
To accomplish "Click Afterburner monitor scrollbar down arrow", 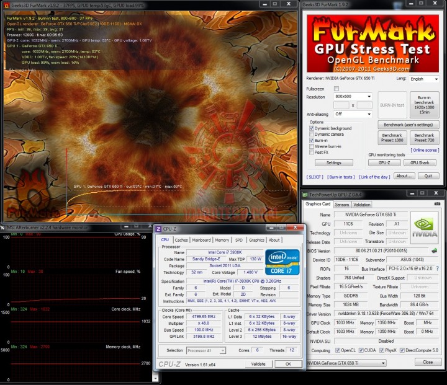I will tap(155, 379).
